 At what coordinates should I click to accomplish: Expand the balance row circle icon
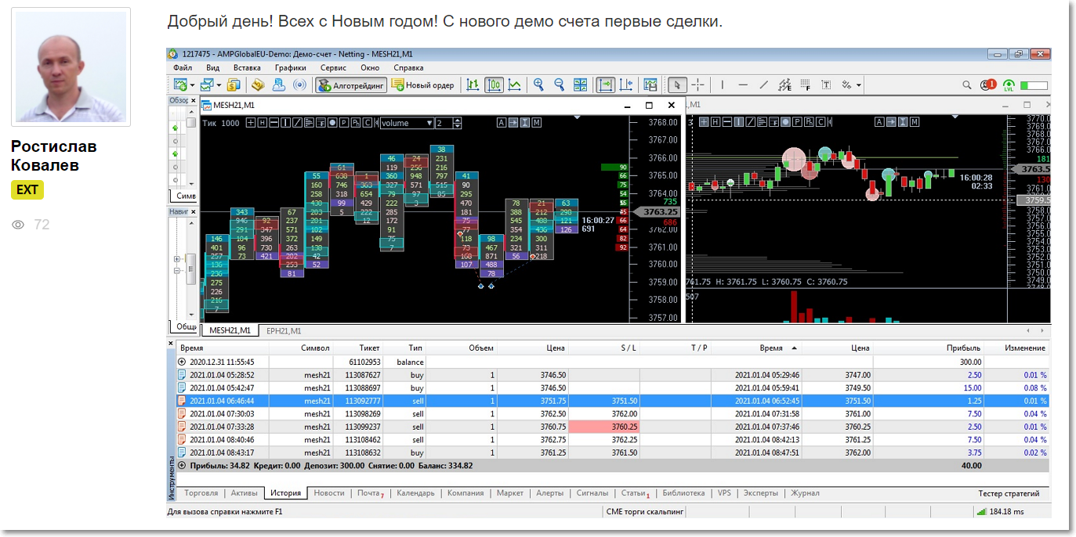click(182, 362)
